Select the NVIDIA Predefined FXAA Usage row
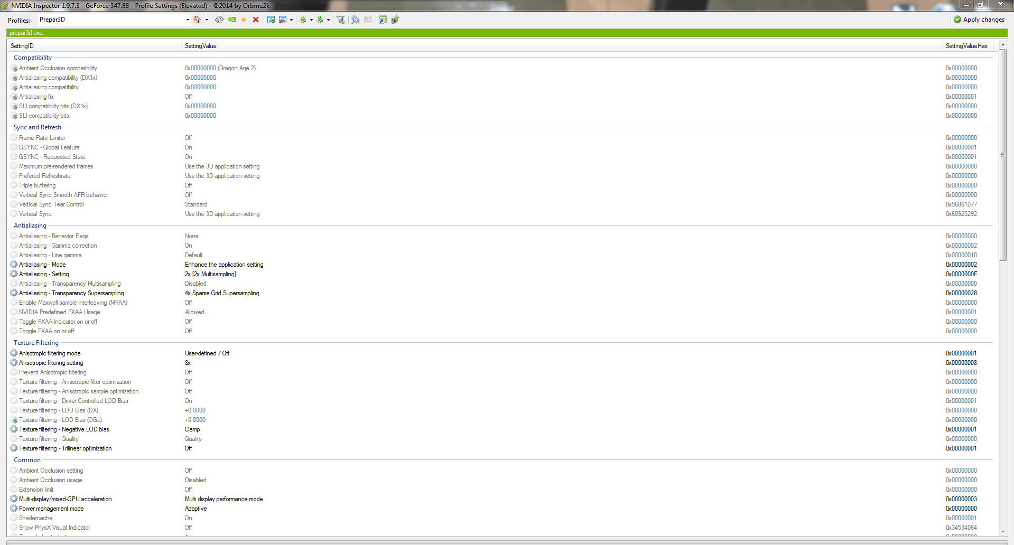Image resolution: width=1014 pixels, height=545 pixels. click(500, 312)
